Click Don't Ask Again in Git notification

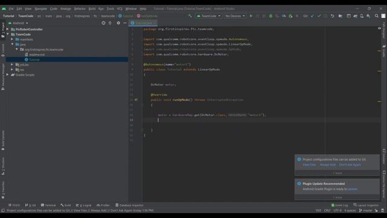tap(350, 165)
